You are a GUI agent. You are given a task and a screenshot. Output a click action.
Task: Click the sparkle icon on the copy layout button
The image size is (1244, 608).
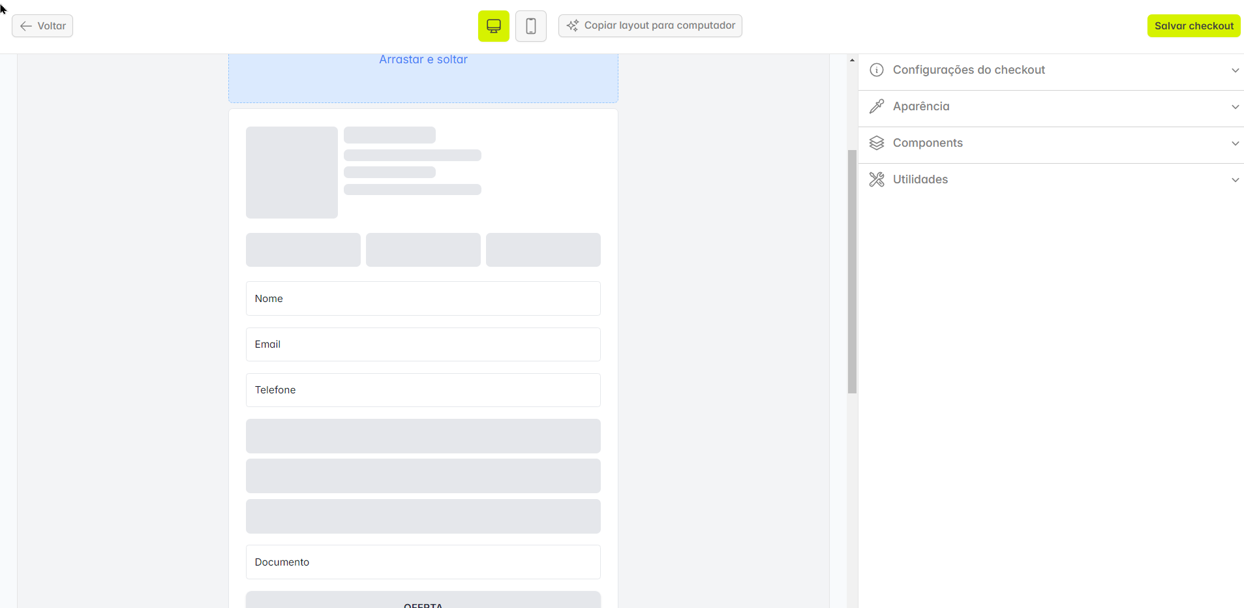point(572,25)
